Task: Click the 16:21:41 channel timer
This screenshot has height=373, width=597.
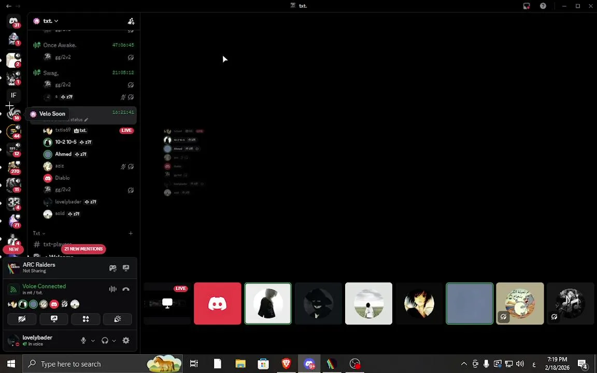Action: click(123, 112)
